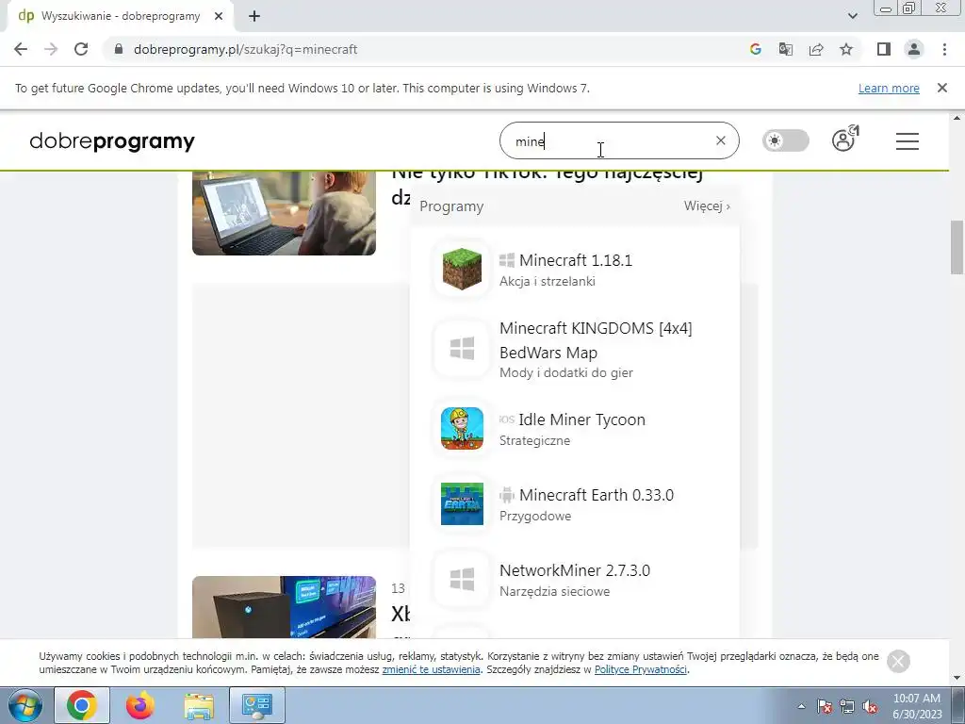The height and width of the screenshot is (724, 965).
Task: Open the Chrome profile avatar
Action: click(914, 49)
